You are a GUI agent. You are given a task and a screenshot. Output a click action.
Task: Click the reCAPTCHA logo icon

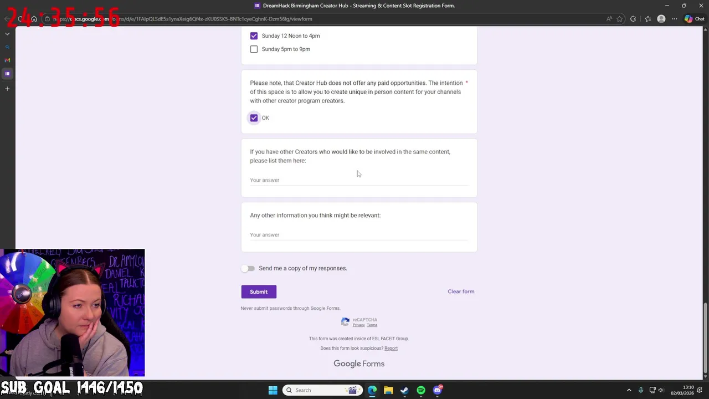pyautogui.click(x=345, y=321)
